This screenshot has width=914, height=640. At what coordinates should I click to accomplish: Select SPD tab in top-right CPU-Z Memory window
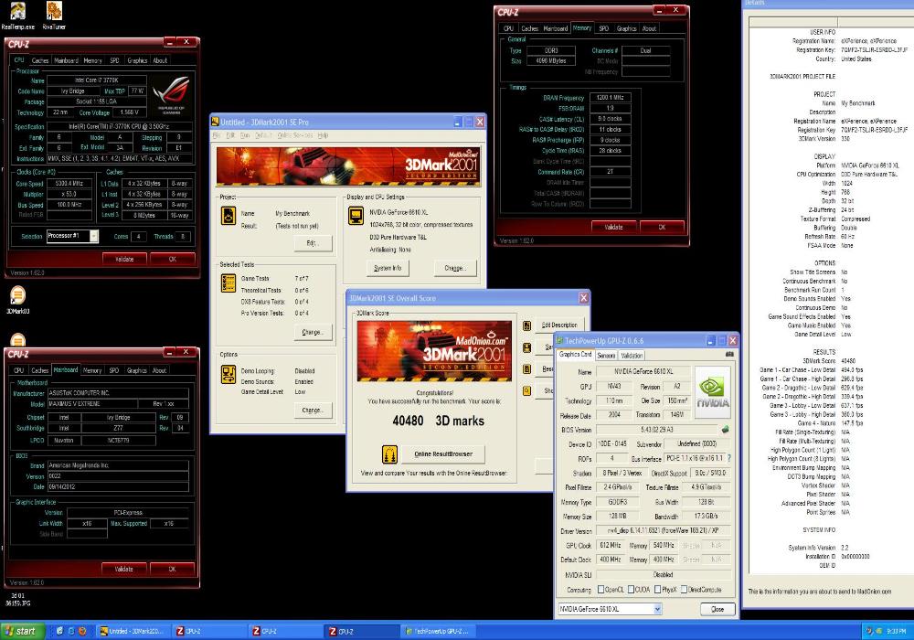pos(604,28)
